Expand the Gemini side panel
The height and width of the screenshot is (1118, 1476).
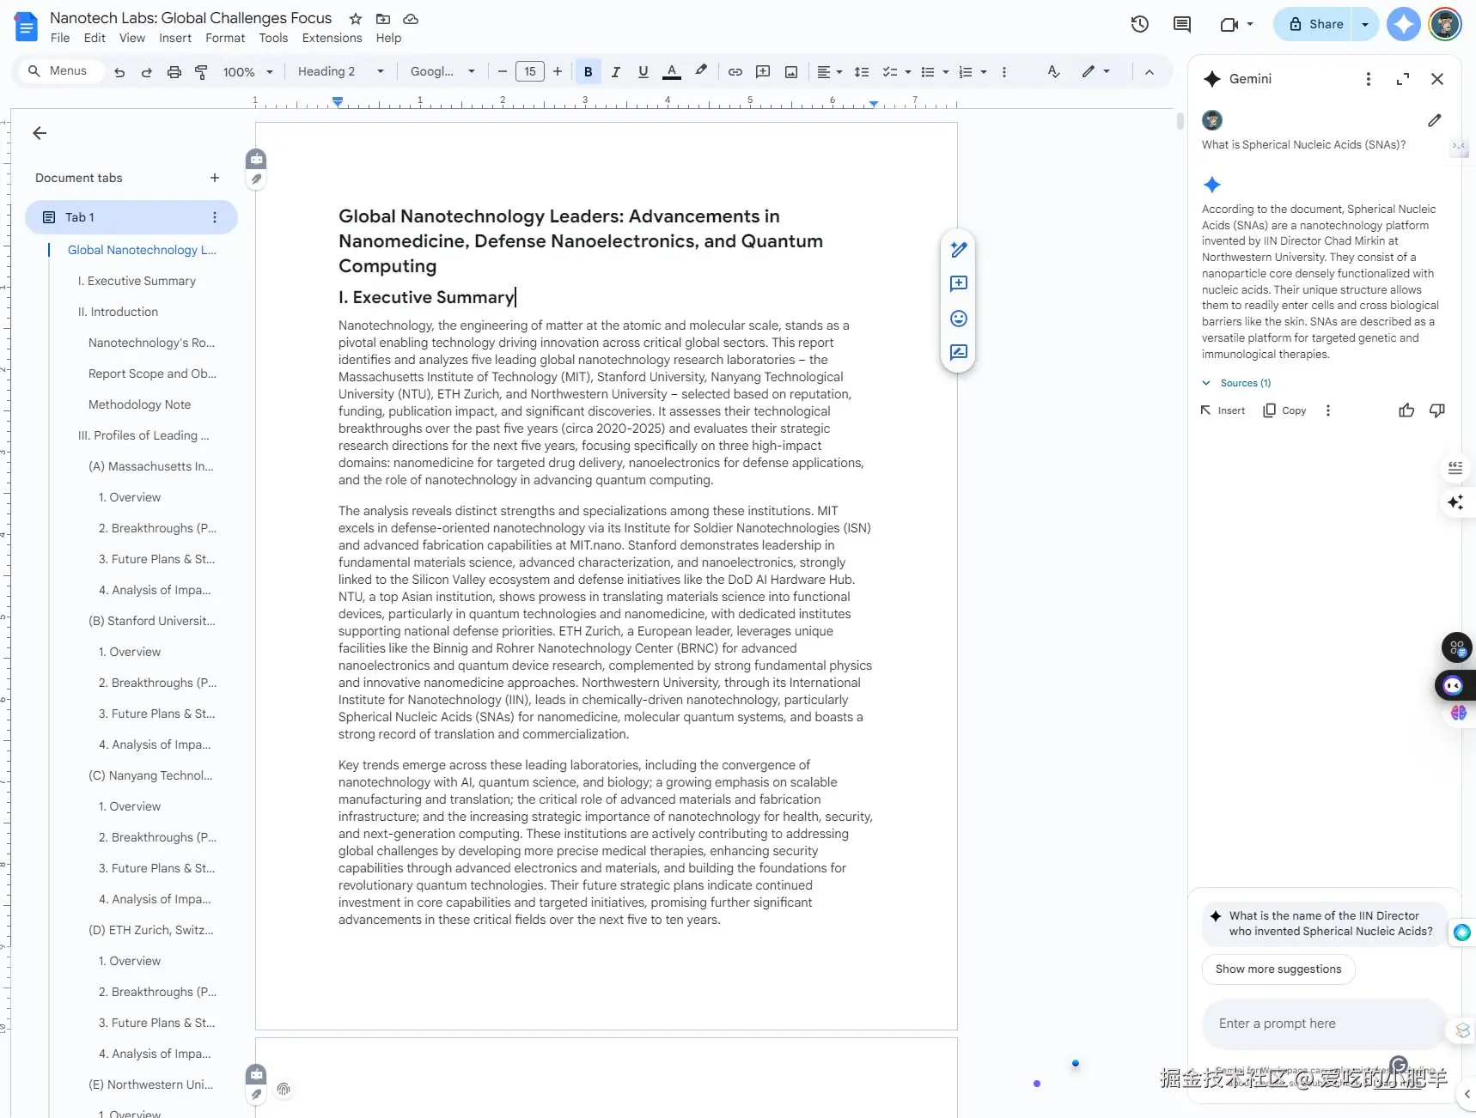coord(1403,79)
